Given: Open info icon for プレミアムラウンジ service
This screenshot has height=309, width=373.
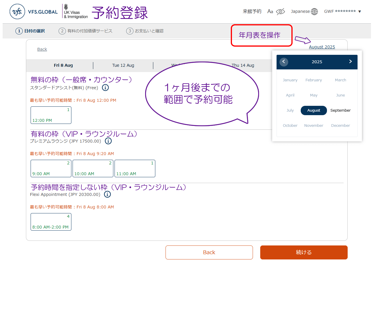Looking at the screenshot, I should click(108, 141).
